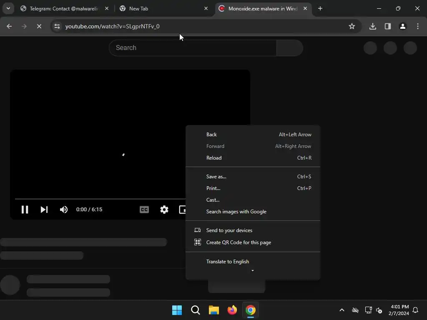427x320 pixels.
Task: Select Print... in the context menu
Action: click(x=253, y=188)
